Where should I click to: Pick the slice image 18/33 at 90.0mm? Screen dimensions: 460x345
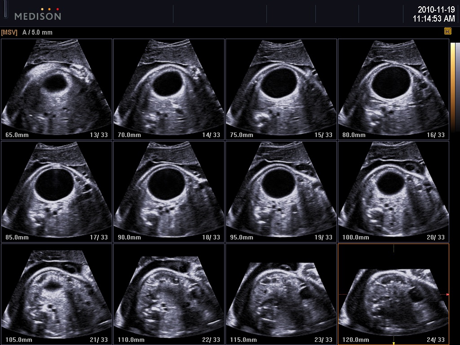[169, 191]
